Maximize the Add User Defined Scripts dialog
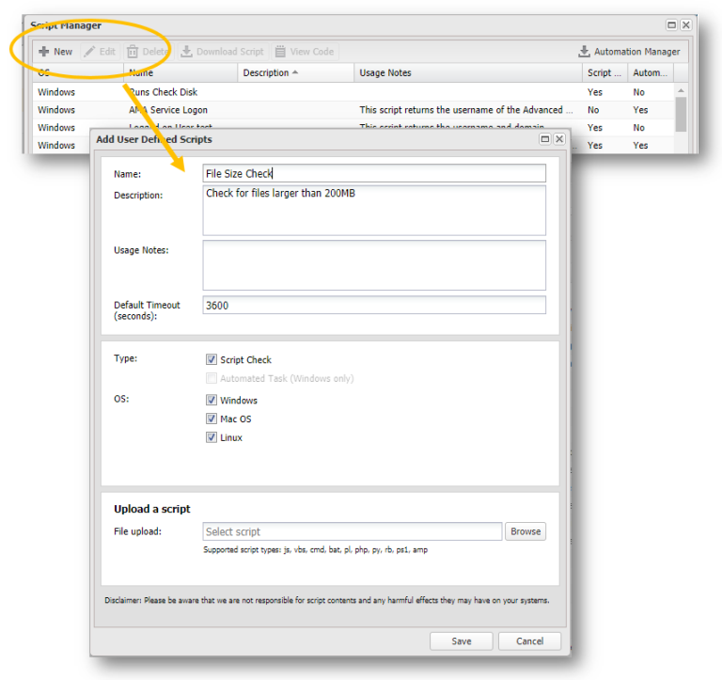This screenshot has width=722, height=680. click(x=545, y=139)
